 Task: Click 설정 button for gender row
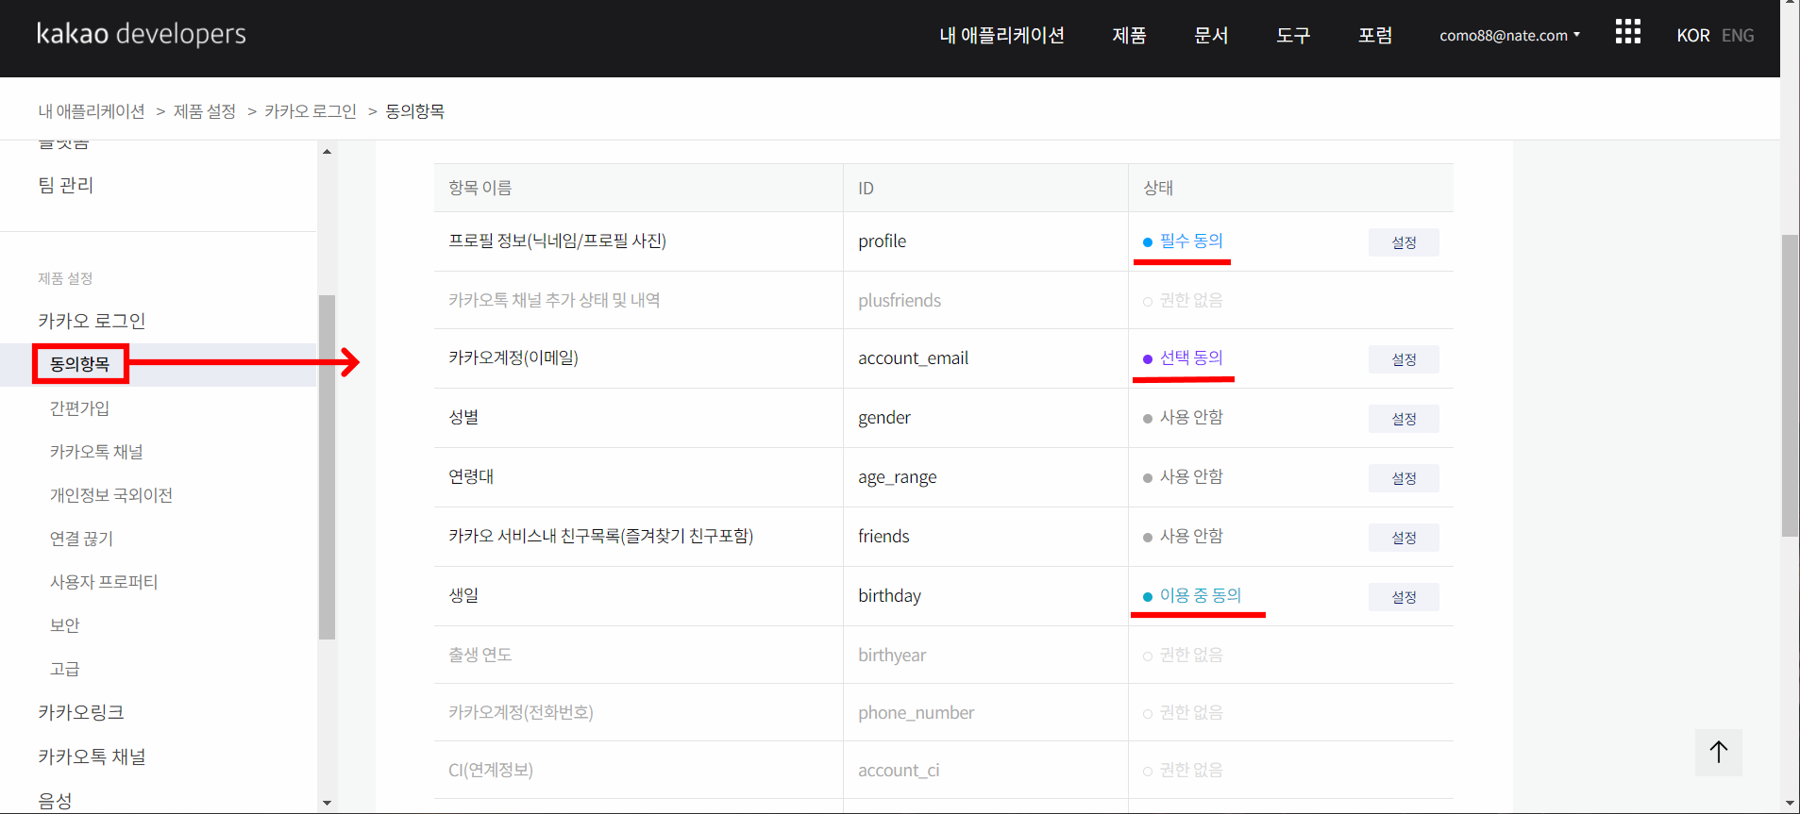1404,419
